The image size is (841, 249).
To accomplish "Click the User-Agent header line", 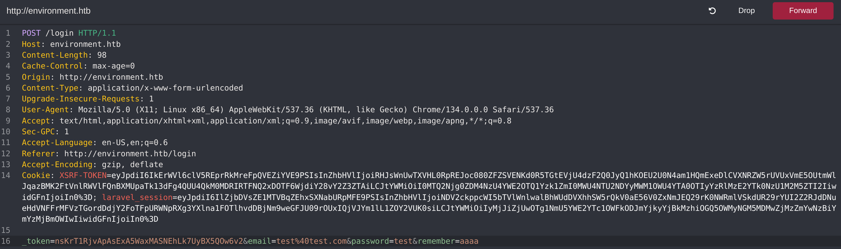I will (287, 110).
